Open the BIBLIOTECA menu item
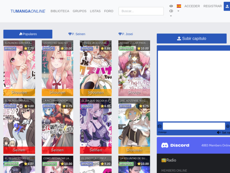The height and width of the screenshot is (173, 230). pyautogui.click(x=60, y=11)
